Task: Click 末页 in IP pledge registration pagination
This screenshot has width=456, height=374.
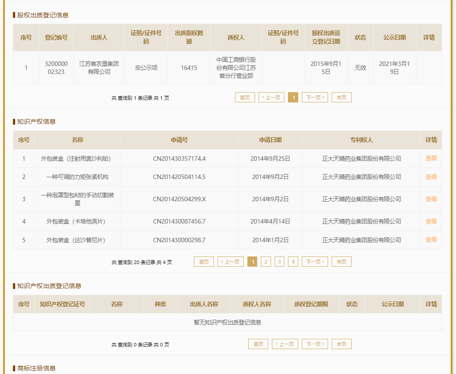Action: click(342, 344)
